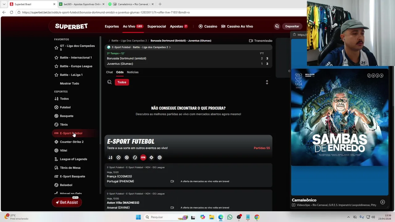This screenshot has width=395, height=222.
Task: Open the Transmissão video stream
Action: pos(260,41)
